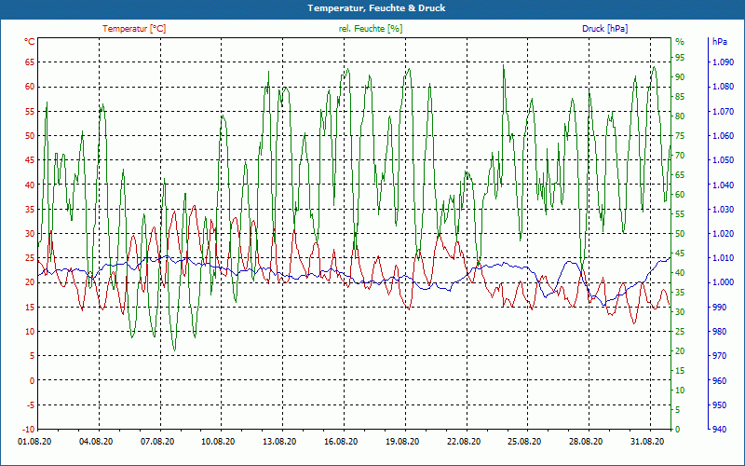Screen dimensions: 745x466
Task: Click the green '100'-scale '0' humidity axis value
Action: click(x=678, y=429)
